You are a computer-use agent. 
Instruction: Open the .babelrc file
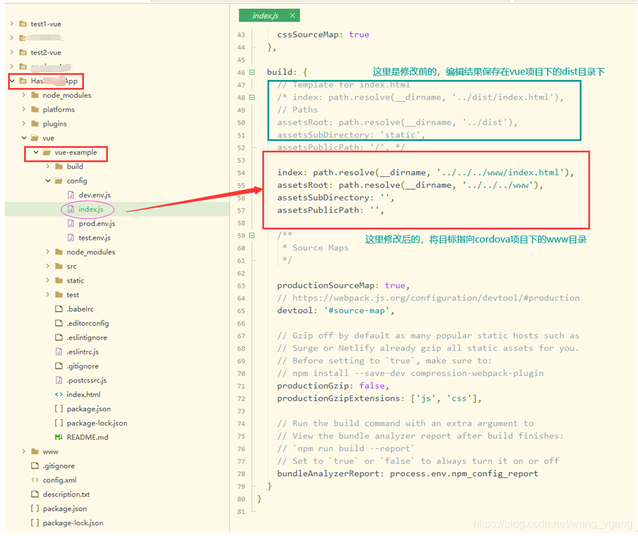80,309
